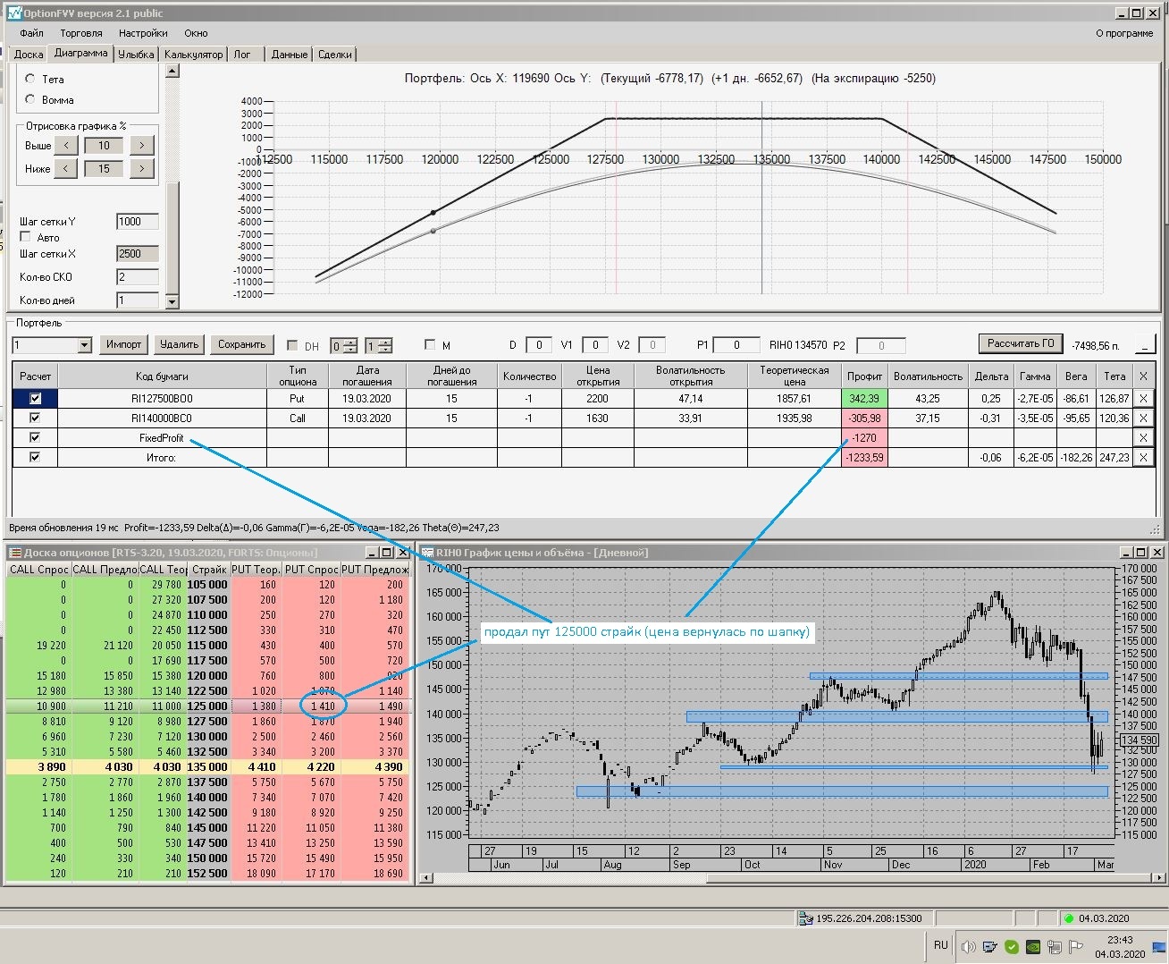Click the options board window icon
The height and width of the screenshot is (964, 1169).
15,553
